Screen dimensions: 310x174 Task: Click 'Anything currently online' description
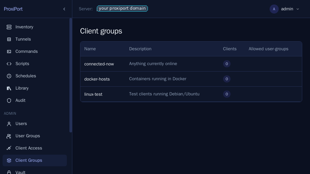click(x=153, y=64)
